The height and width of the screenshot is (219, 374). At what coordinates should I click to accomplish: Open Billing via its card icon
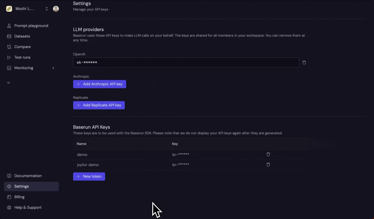(9, 197)
